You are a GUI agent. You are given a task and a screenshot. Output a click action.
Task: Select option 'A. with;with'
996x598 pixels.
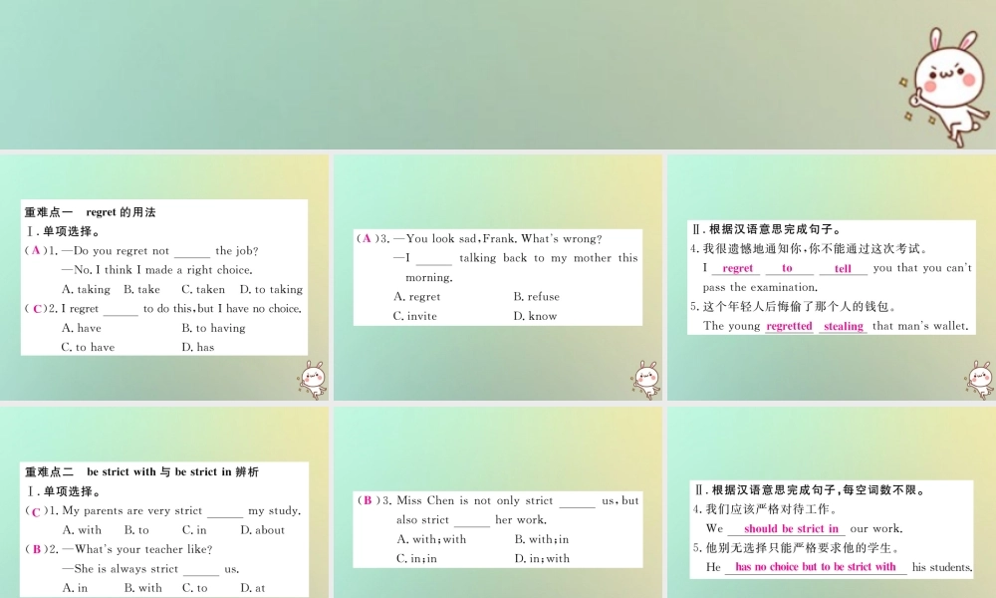431,539
